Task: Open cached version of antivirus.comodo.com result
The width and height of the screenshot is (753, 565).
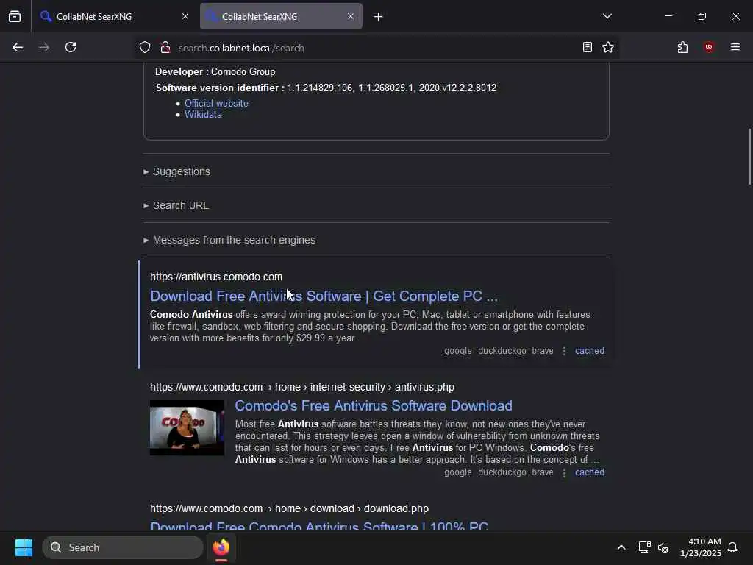Action: click(589, 351)
